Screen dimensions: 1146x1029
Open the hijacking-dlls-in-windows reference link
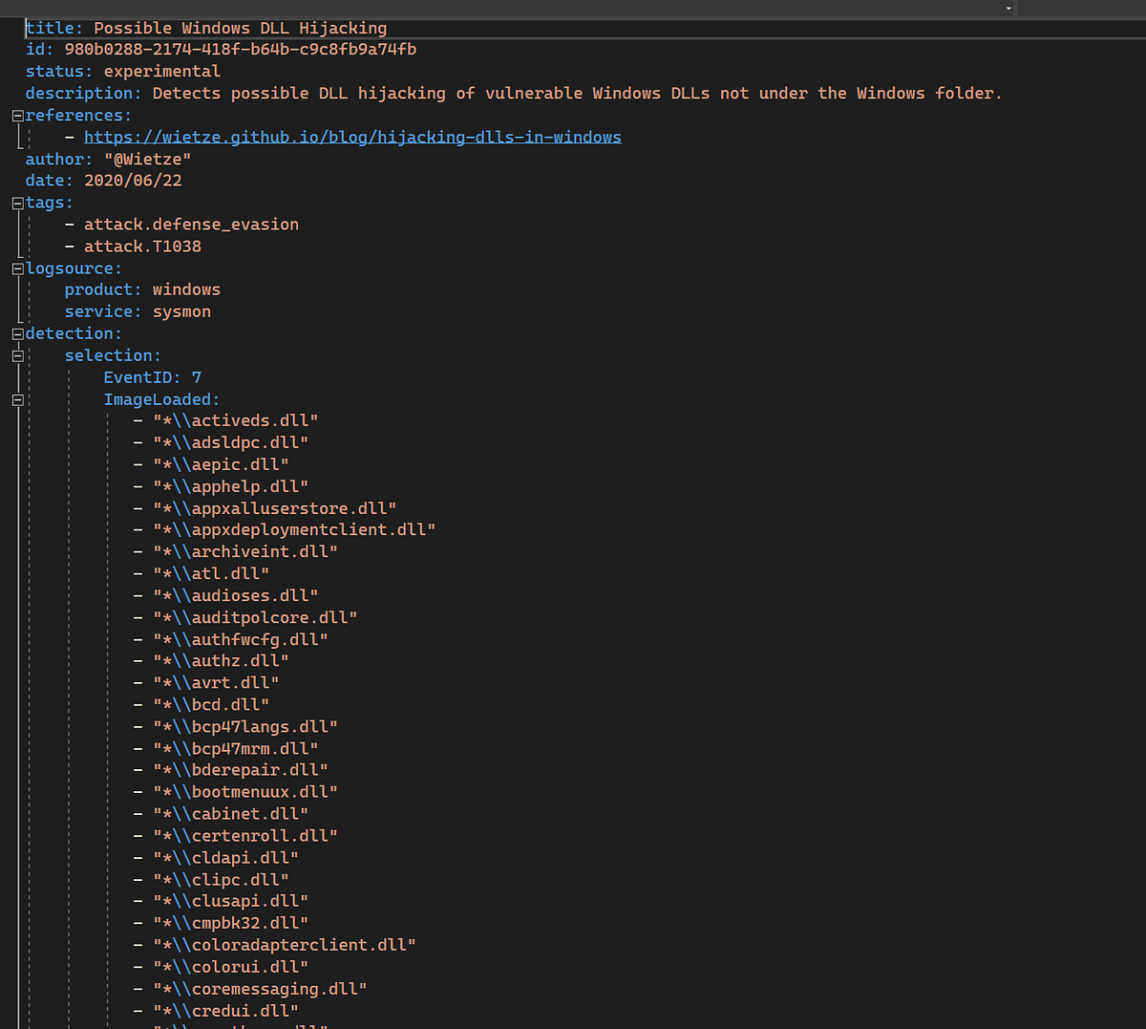[352, 137]
